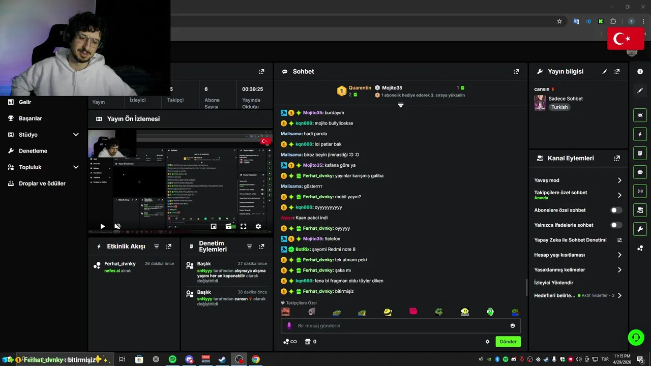The width and height of the screenshot is (651, 366).
Task: Click the Sadece Sohbet category thumbnail
Action: (x=540, y=102)
